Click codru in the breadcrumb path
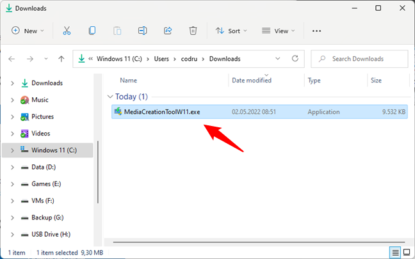 click(x=189, y=59)
